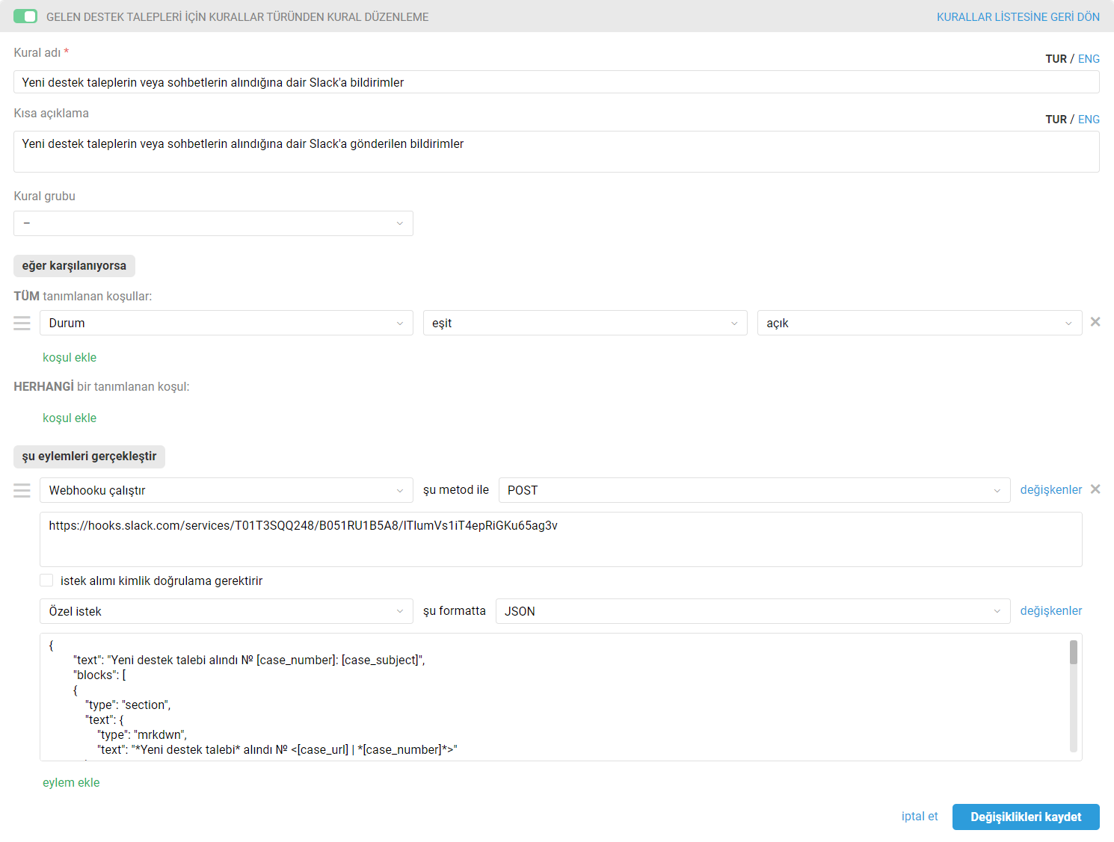Open değişkenler next to POST method
Screen dimensions: 1114x842
1051,490
